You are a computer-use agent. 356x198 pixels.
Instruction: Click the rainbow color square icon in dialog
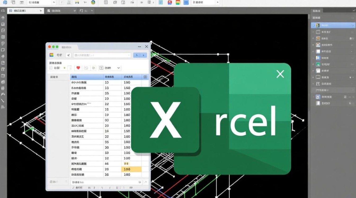coord(52,55)
